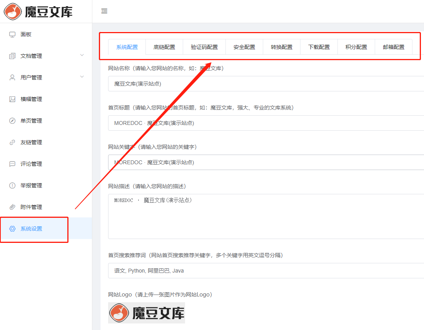Go to 友链管理 in sidebar
Image resolution: width=424 pixels, height=330 pixels.
[46, 142]
